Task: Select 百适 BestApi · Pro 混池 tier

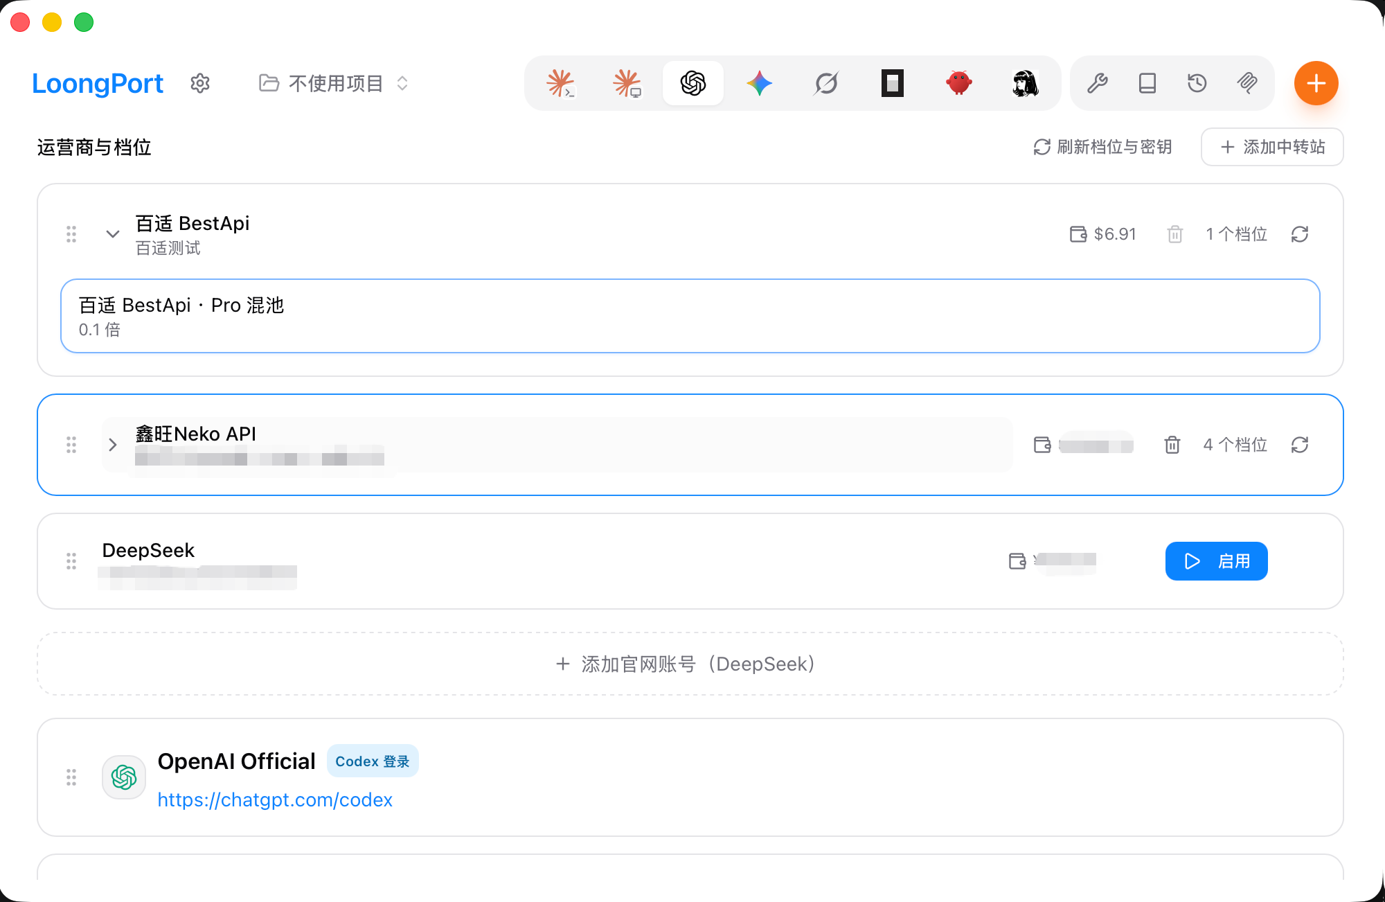Action: (x=690, y=316)
